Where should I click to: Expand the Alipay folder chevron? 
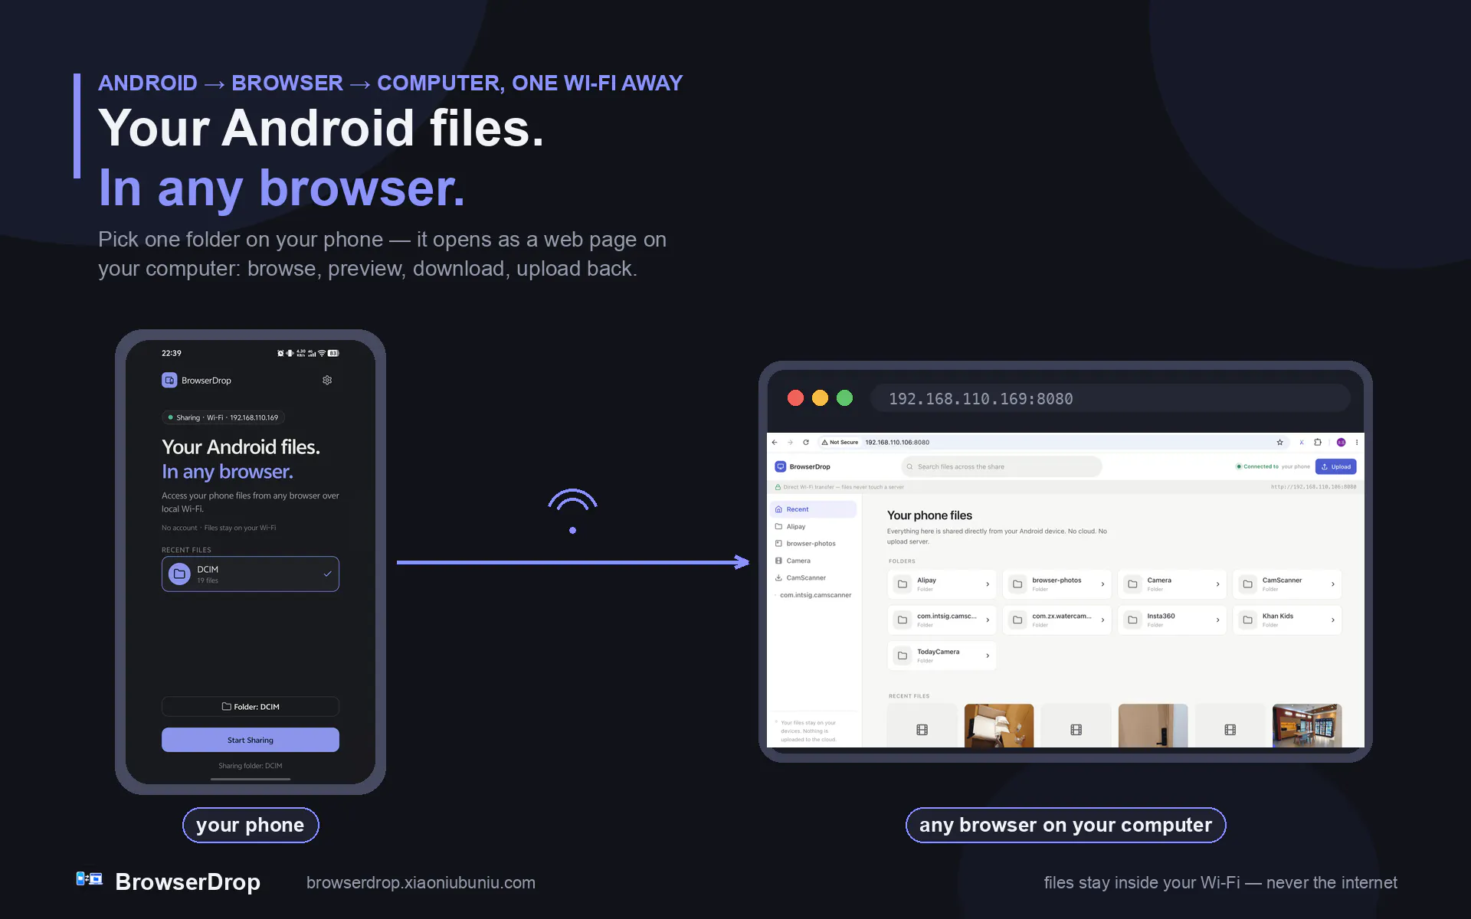988,584
